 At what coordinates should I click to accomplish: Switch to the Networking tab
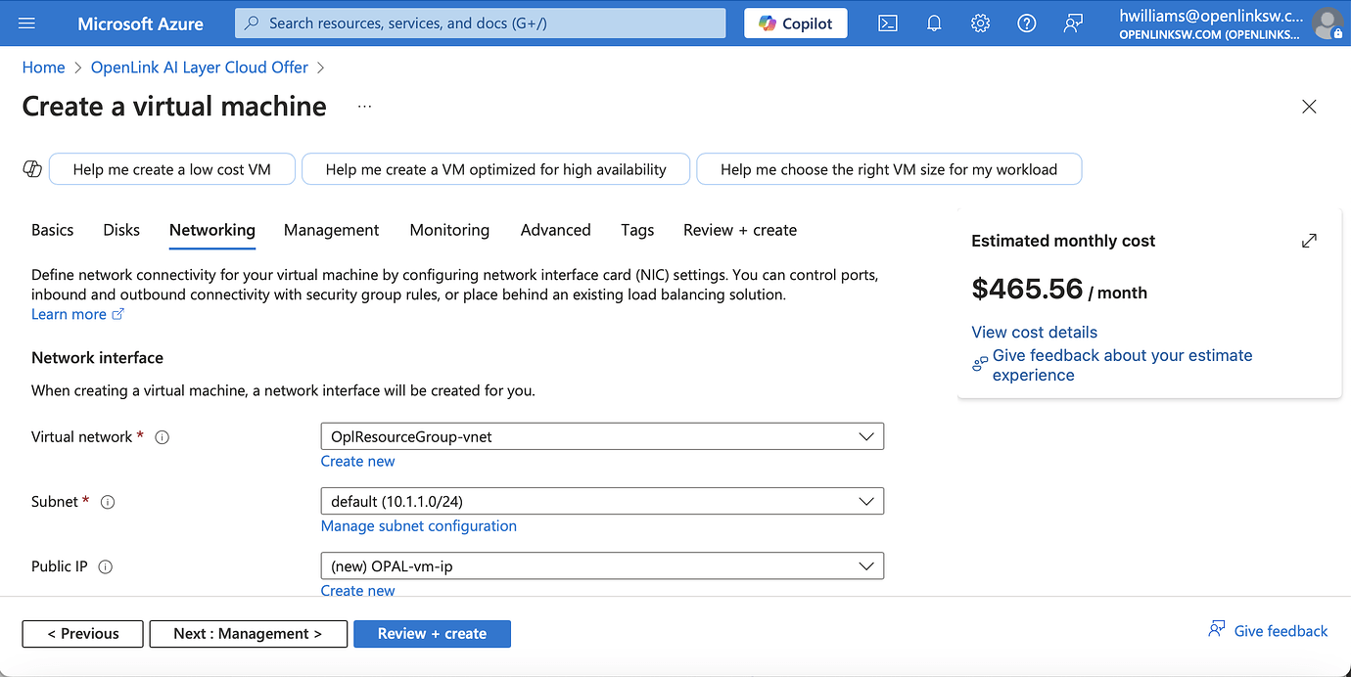coord(212,230)
